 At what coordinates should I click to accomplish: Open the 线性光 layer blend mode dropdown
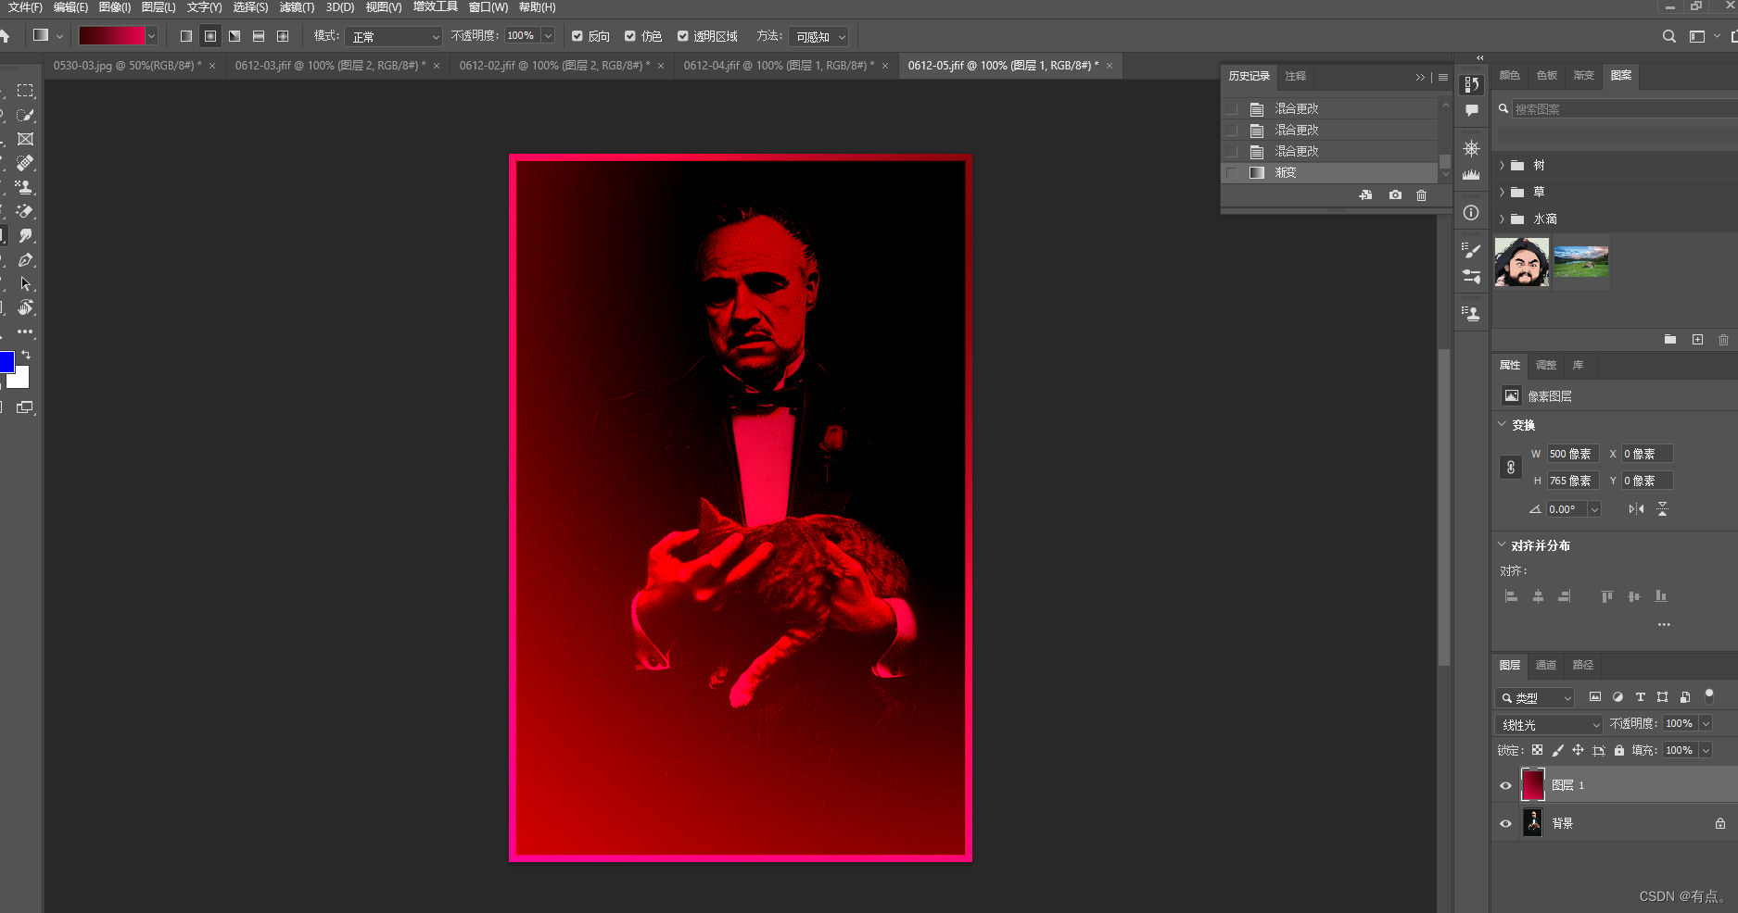[1549, 724]
